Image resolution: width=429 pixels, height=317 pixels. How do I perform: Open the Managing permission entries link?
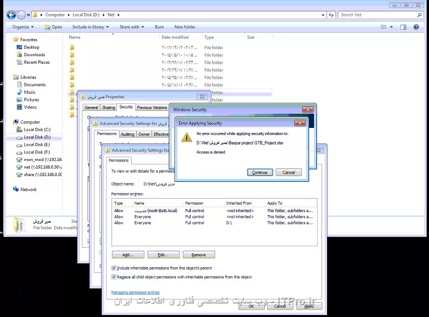135,292
